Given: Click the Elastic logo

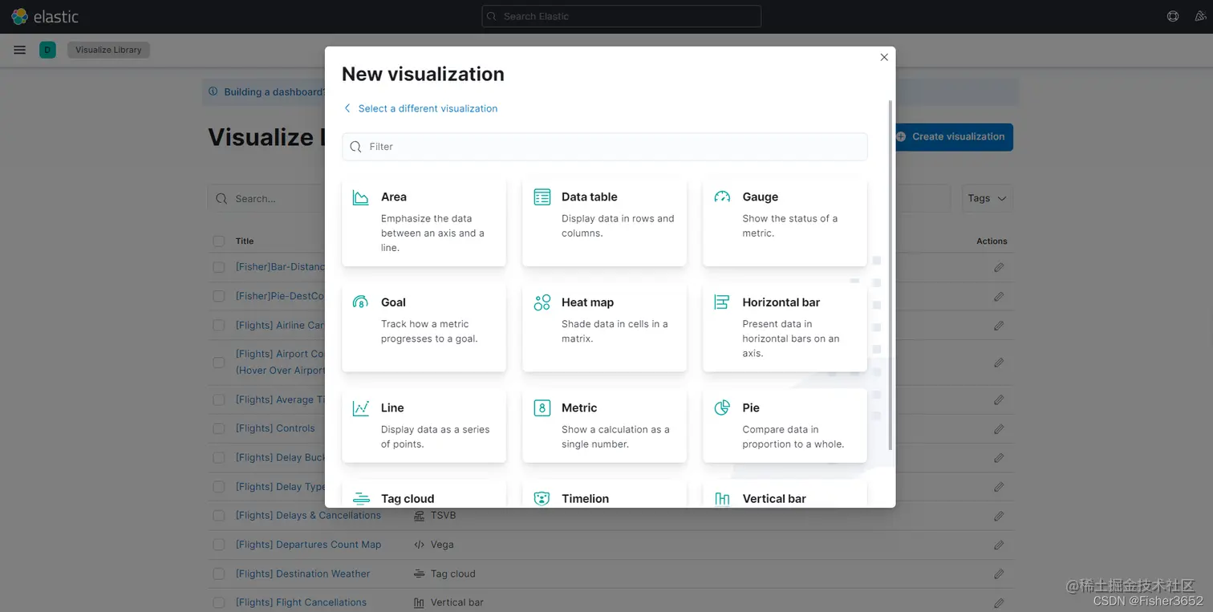Looking at the screenshot, I should point(45,16).
